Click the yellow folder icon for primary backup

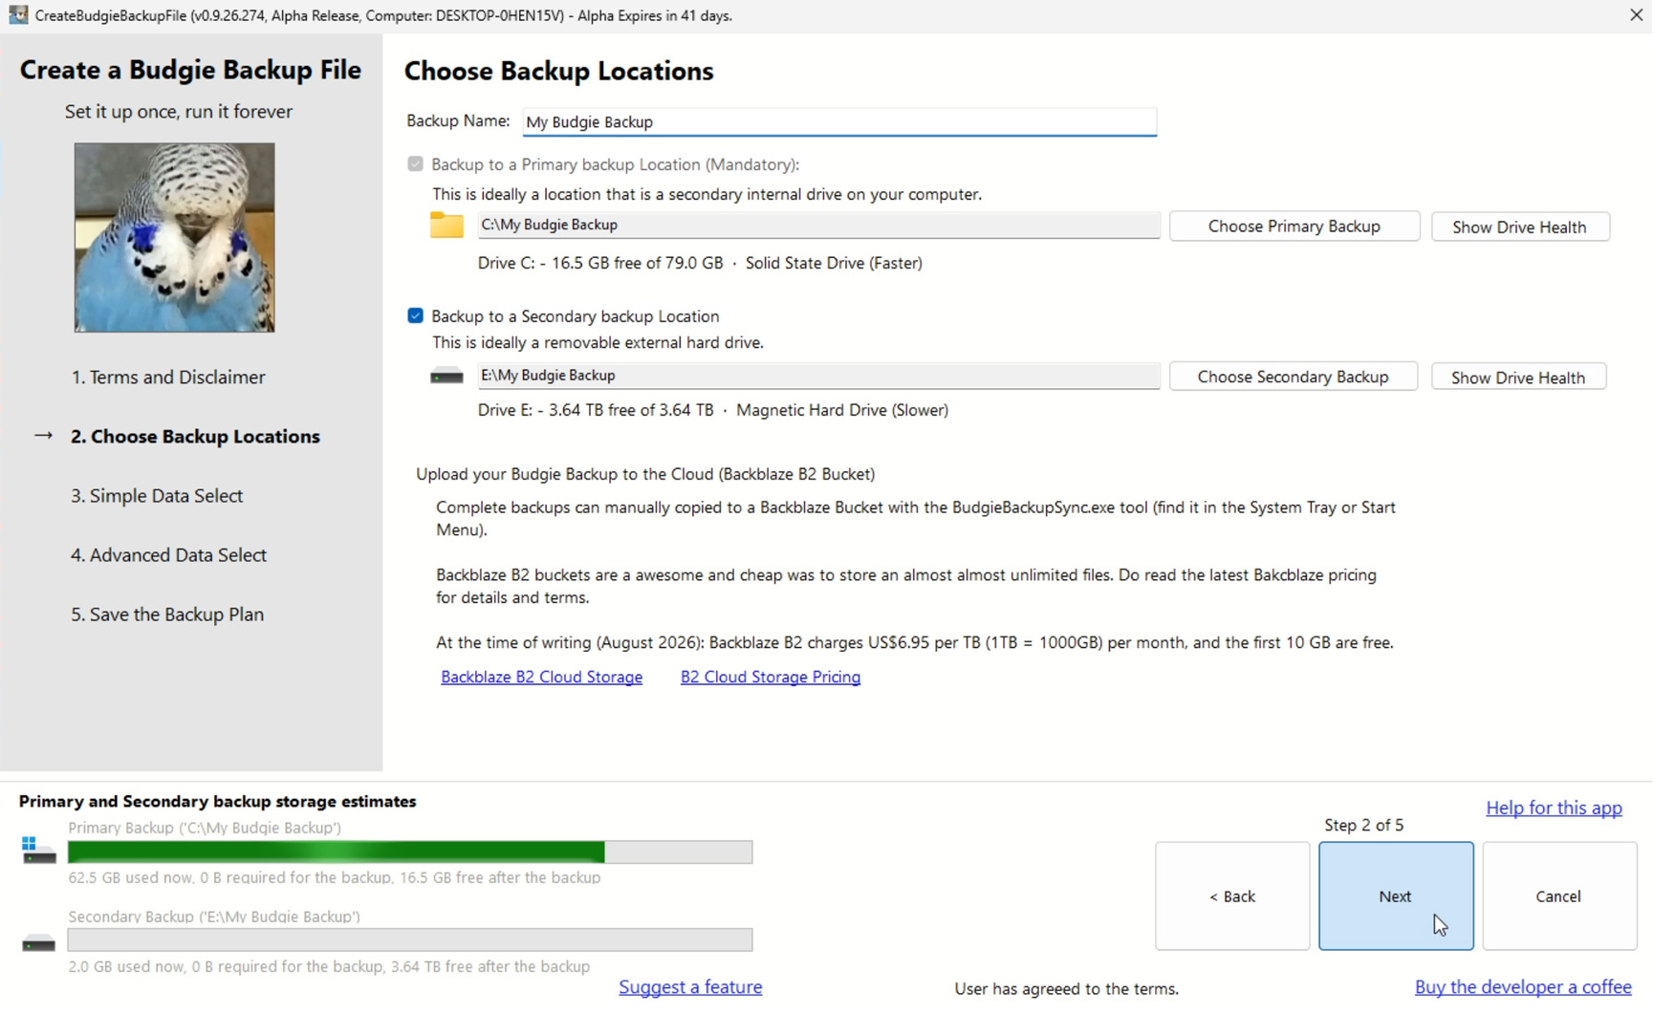[446, 225]
